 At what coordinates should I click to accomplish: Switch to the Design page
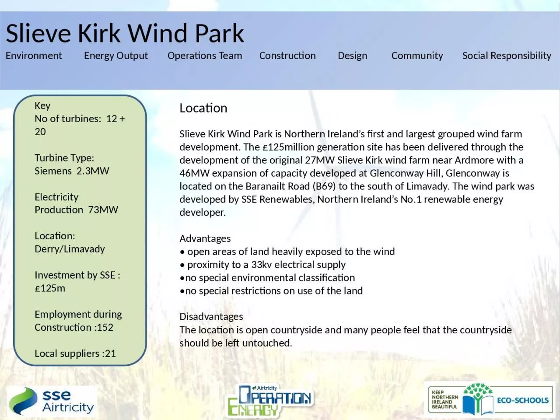click(353, 56)
